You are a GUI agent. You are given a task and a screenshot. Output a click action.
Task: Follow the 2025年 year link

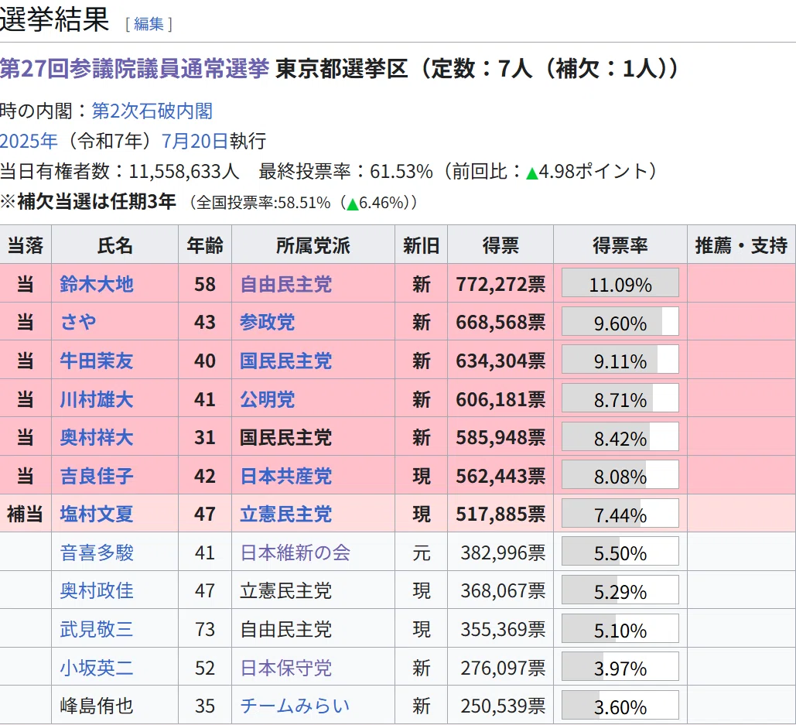29,141
